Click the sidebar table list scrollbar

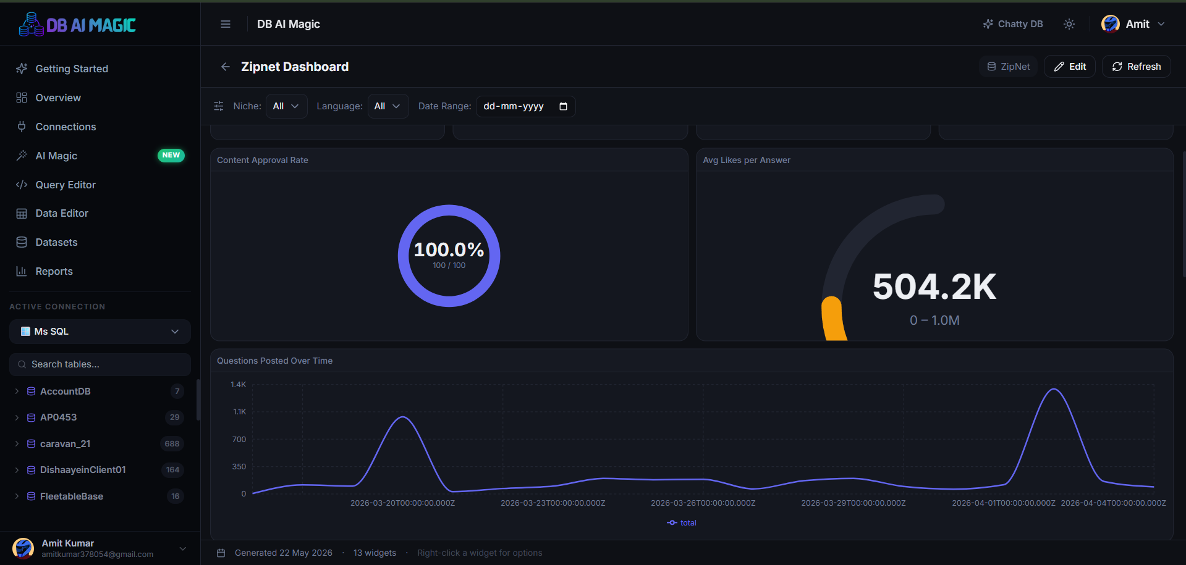198,400
